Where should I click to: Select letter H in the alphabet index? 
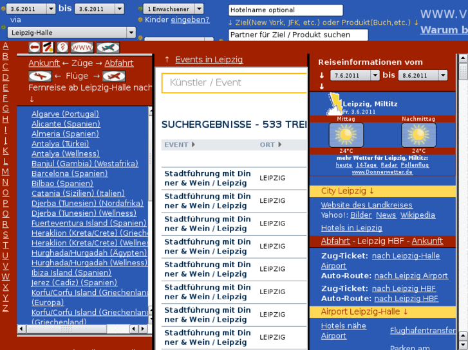[5, 119]
